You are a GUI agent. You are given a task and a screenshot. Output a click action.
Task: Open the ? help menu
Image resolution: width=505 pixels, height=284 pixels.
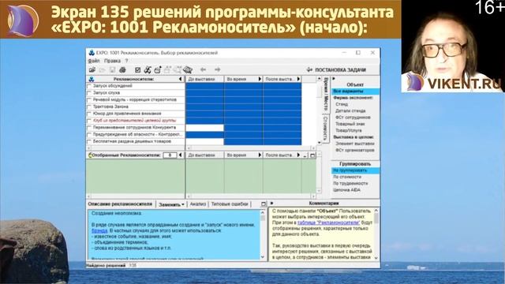126,61
